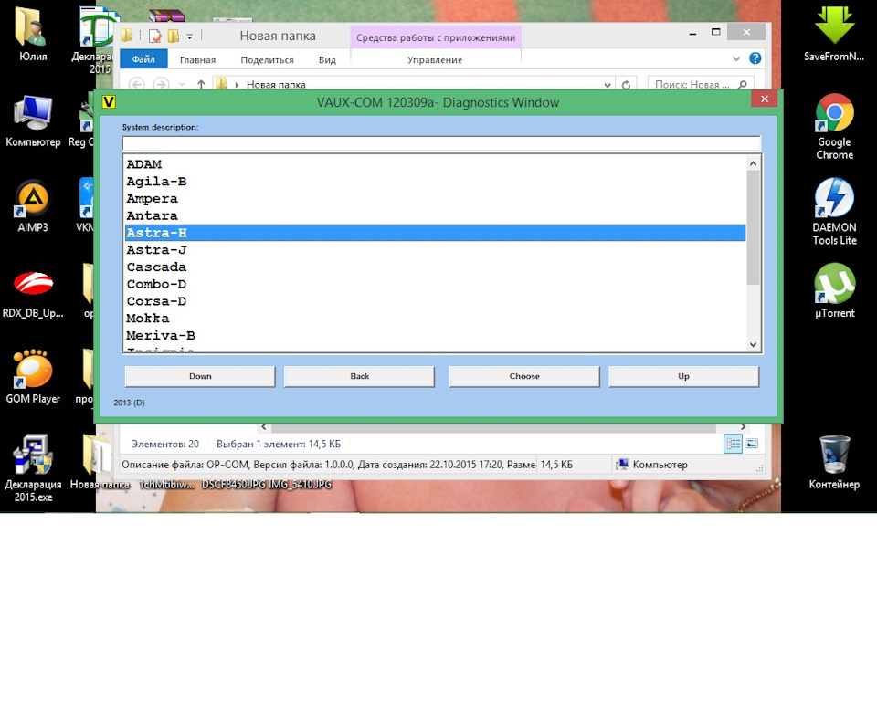This screenshot has width=877, height=712.
Task: Select the Новая папка desktop folder
Action: [99, 462]
